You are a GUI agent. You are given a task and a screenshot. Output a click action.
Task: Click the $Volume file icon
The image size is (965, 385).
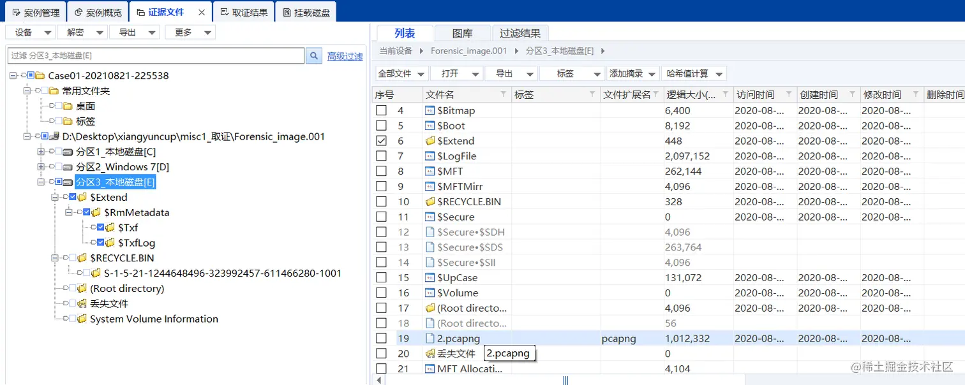[430, 293]
